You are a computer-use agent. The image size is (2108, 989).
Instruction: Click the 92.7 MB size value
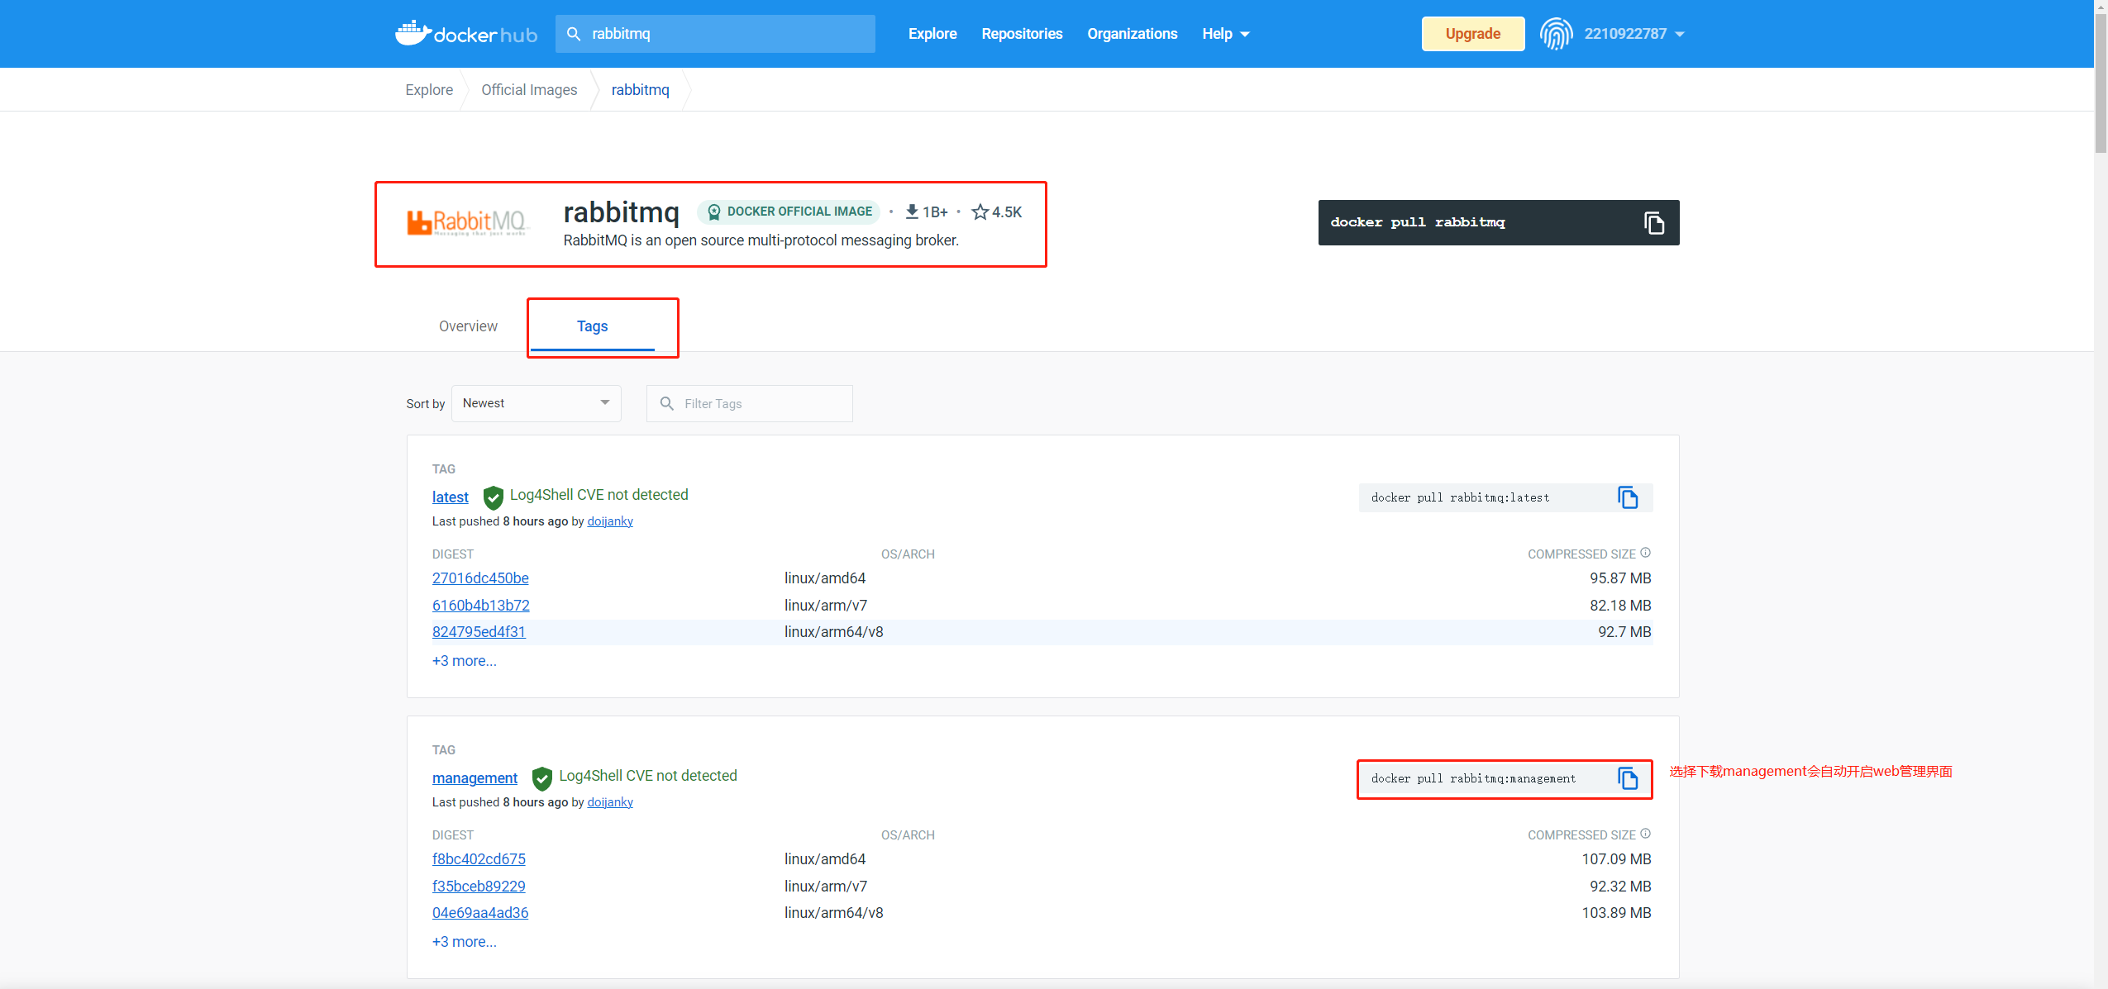(x=1624, y=632)
